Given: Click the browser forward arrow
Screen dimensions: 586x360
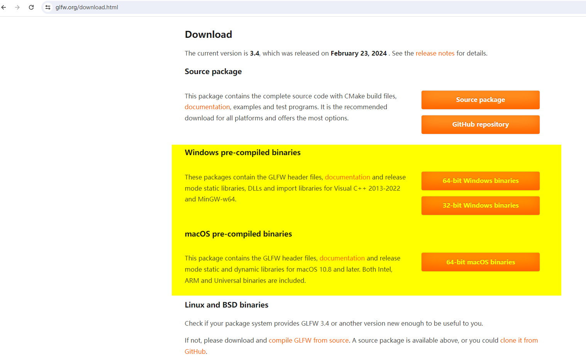Looking at the screenshot, I should point(17,7).
